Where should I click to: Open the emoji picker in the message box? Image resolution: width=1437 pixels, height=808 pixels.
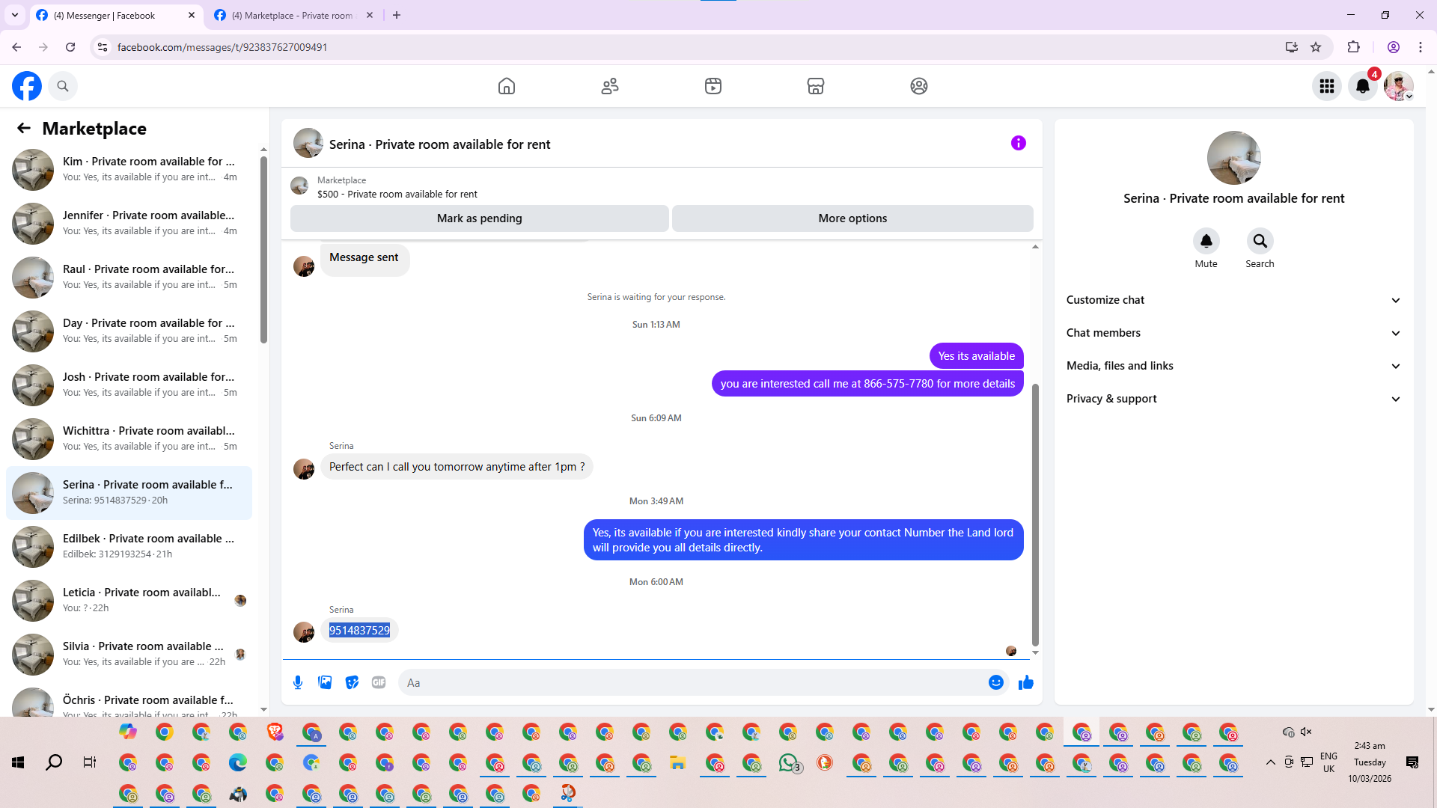click(x=995, y=682)
